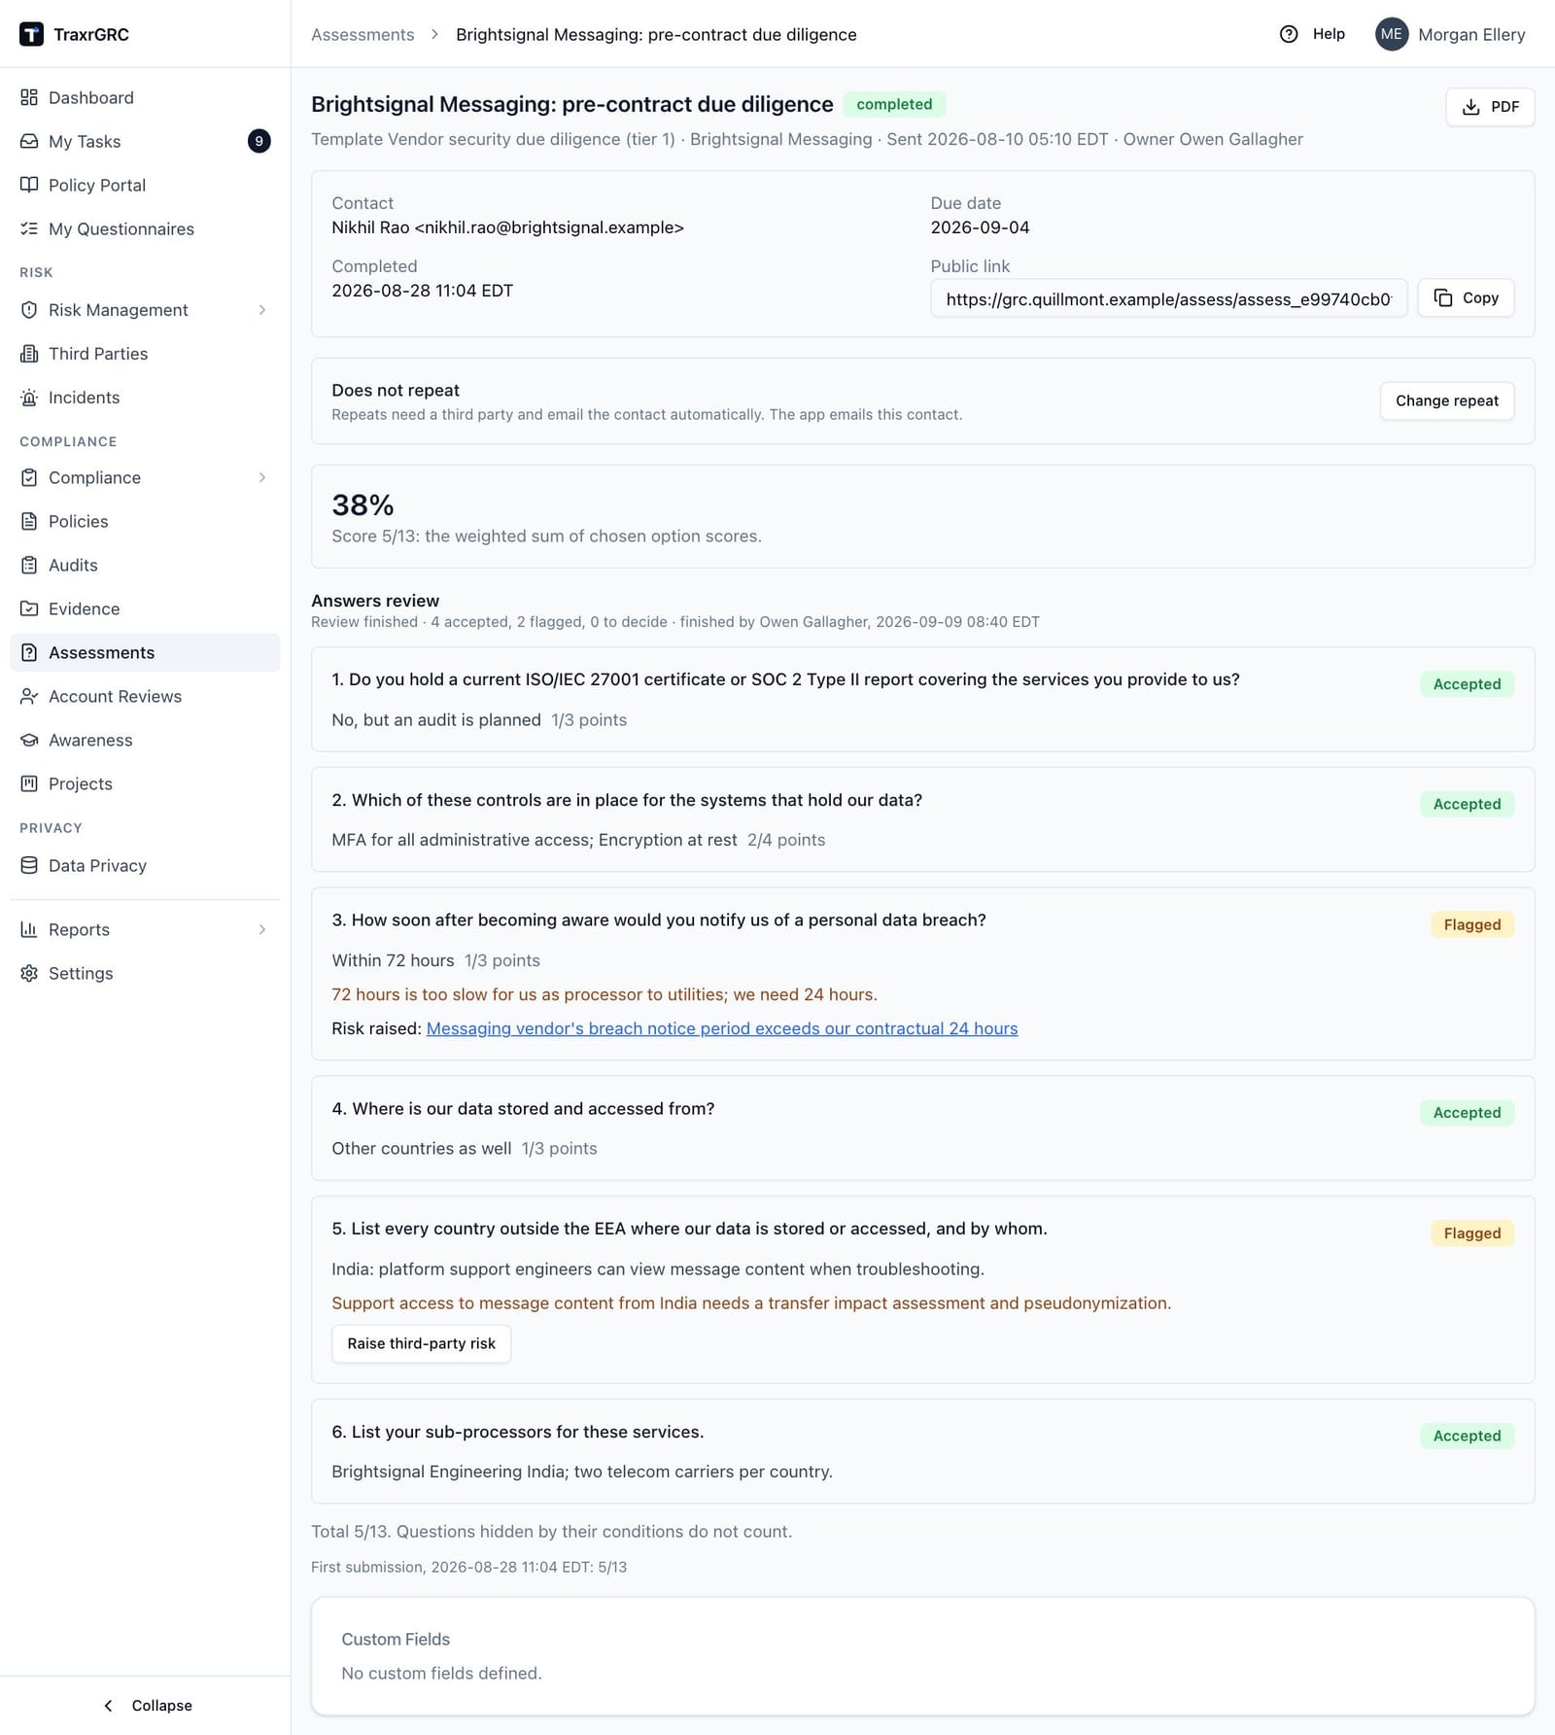Click the public link URL field
Viewport: 1555px width, 1735px height.
pos(1168,298)
